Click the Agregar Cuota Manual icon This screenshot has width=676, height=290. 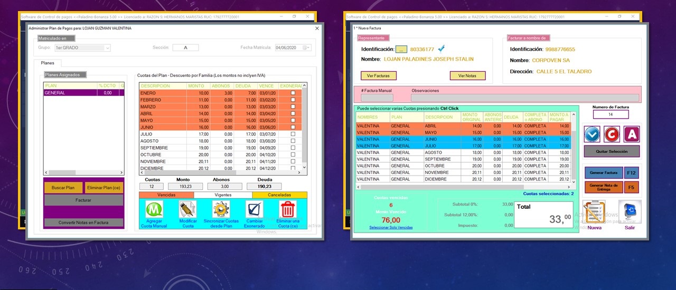pyautogui.click(x=154, y=209)
